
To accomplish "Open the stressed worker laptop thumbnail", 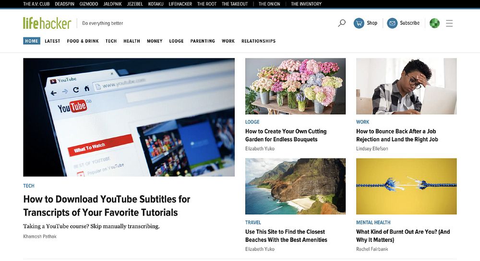I will coord(406,86).
